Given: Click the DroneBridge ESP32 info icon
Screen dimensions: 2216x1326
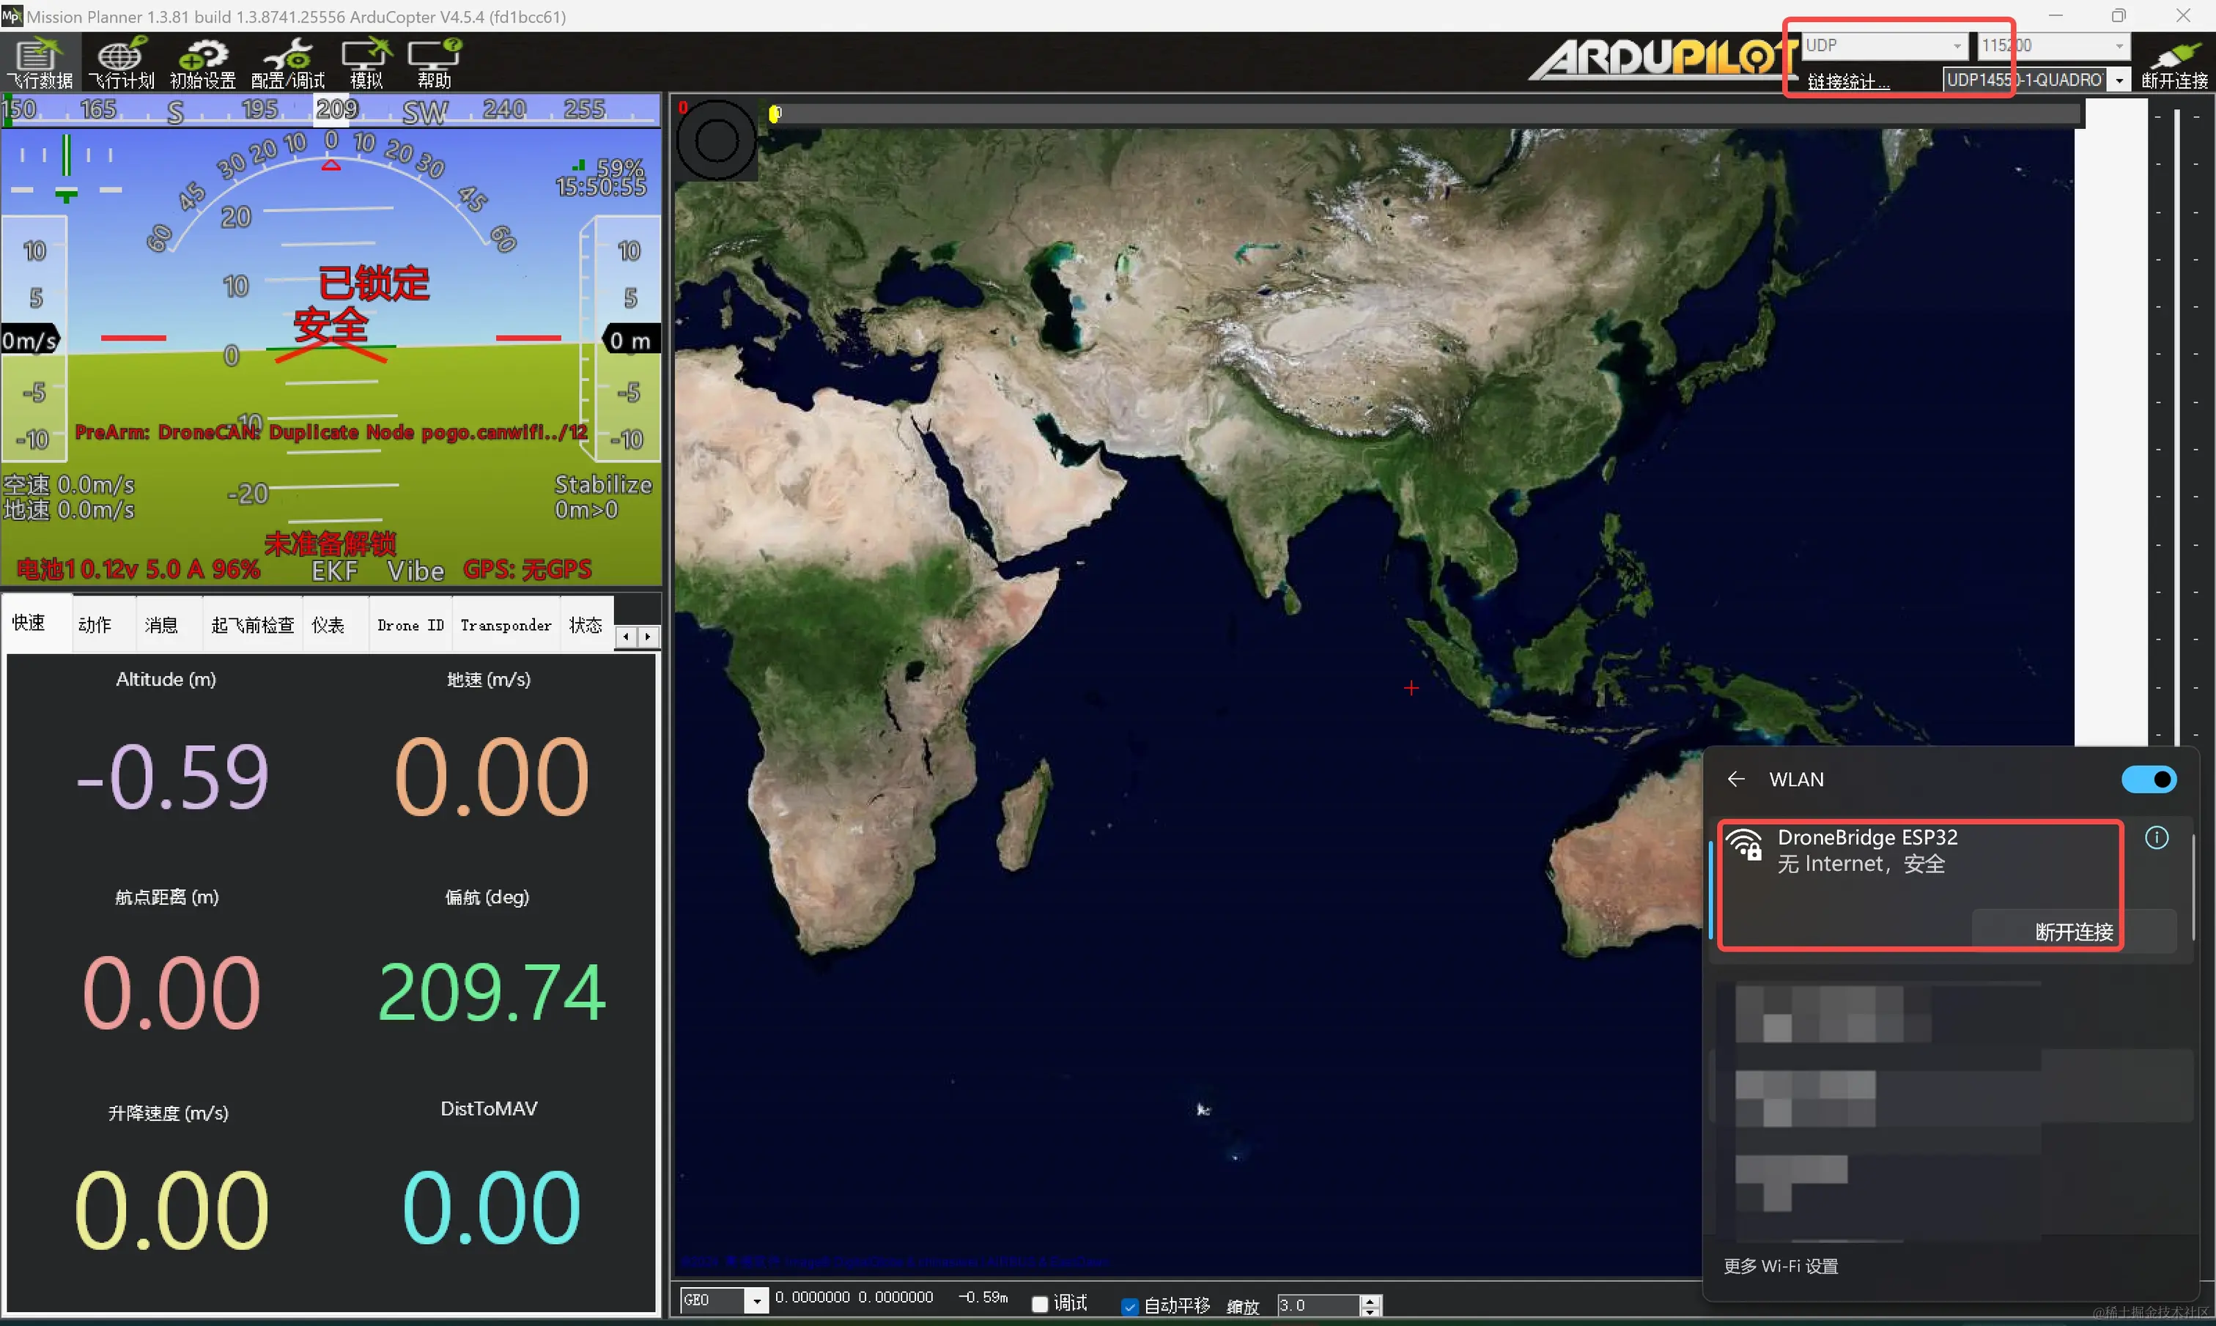Looking at the screenshot, I should coord(2156,837).
